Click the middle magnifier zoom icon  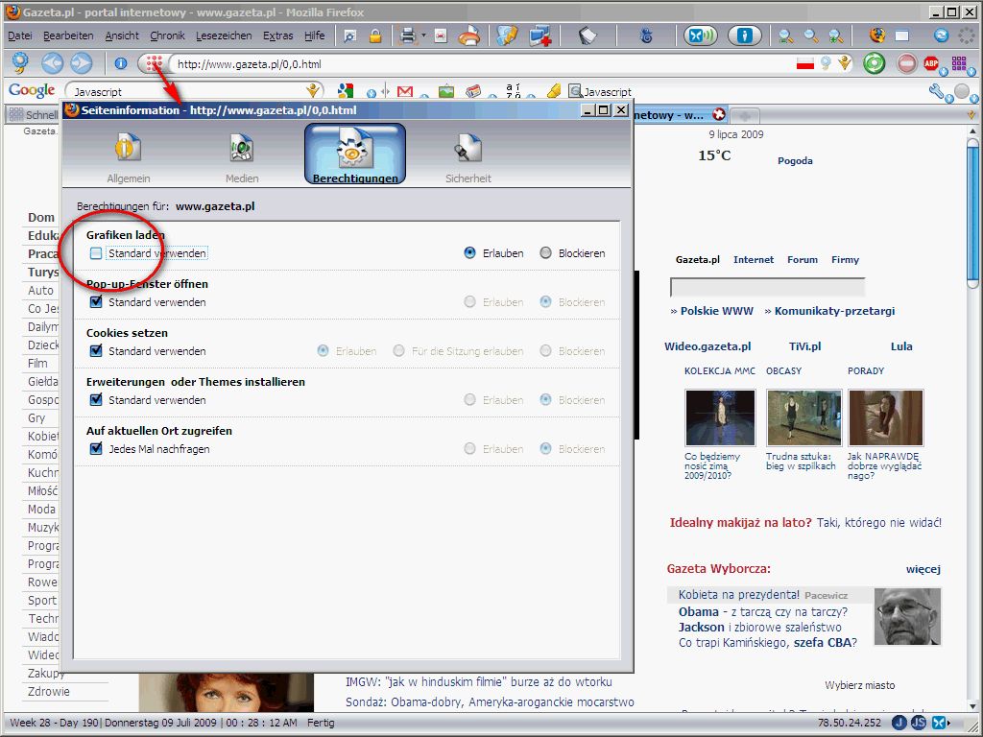point(810,36)
